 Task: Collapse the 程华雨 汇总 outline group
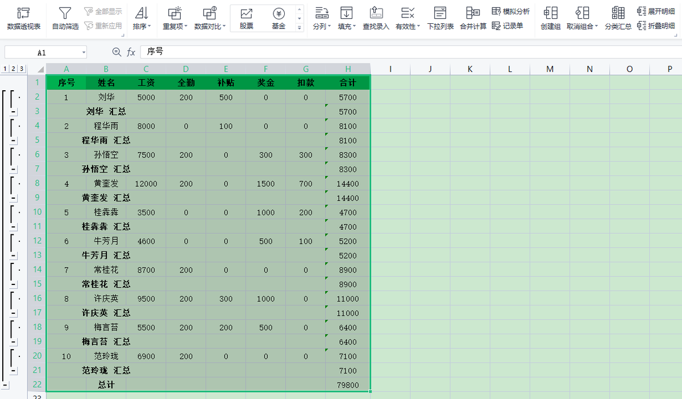click(14, 141)
